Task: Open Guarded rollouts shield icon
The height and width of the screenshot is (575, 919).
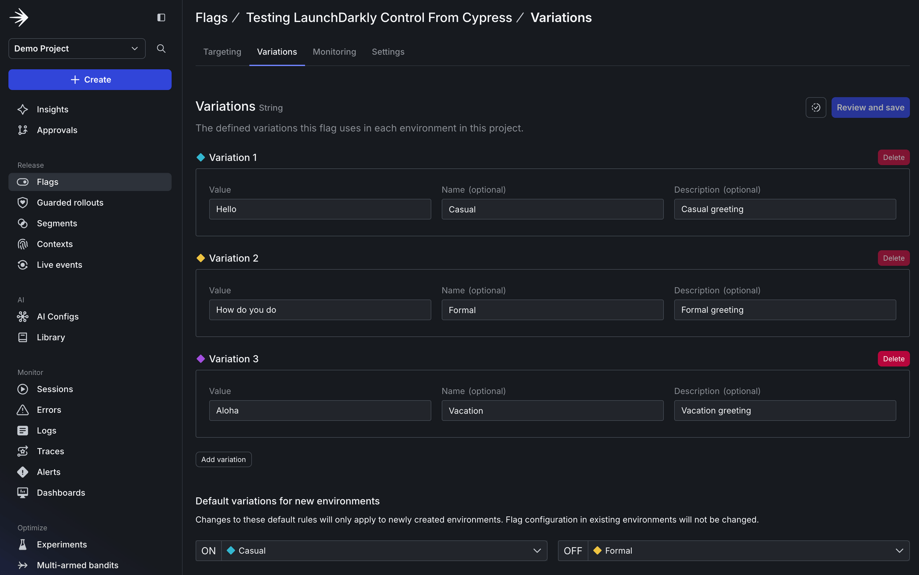Action: [x=23, y=203]
